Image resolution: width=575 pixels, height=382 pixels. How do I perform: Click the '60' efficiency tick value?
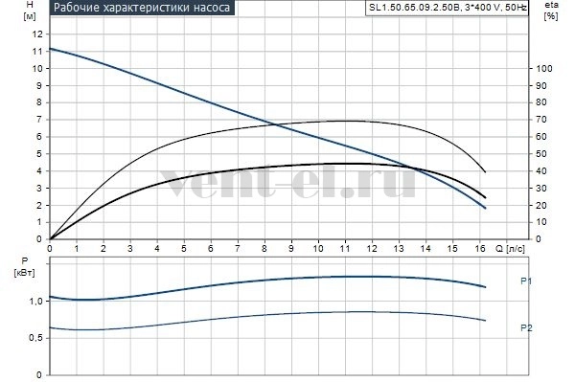tap(541, 137)
